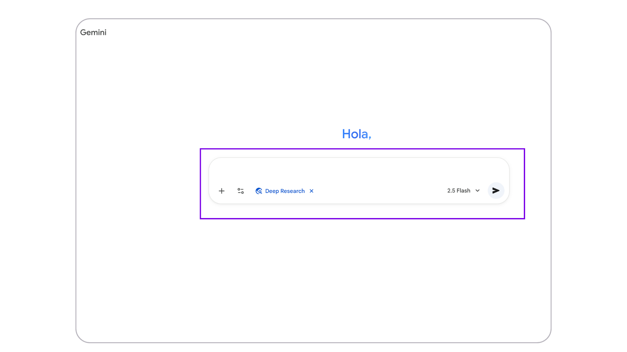Open the 2.5 Flash model dropdown
The width and height of the screenshot is (627, 352).
pos(458,191)
